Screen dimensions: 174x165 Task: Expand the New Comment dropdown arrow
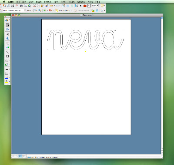pos(72,10)
